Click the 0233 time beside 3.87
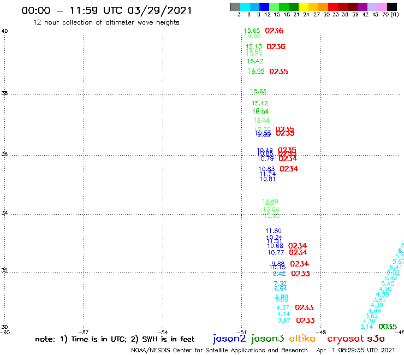 pyautogui.click(x=305, y=321)
